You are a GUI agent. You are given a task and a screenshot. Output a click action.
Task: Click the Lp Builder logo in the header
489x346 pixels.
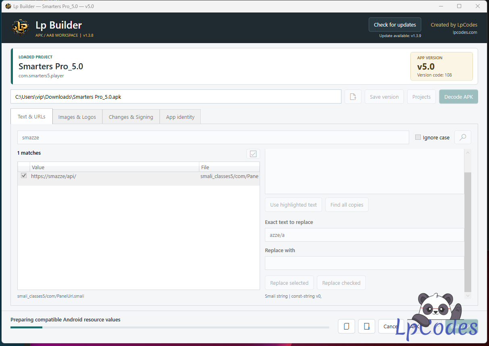(x=20, y=27)
